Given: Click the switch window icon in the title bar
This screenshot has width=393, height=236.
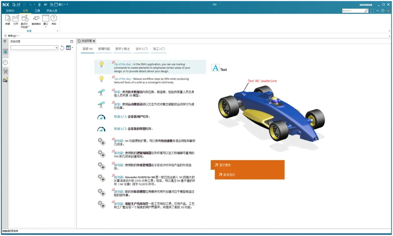Looking at the screenshot, I should pyautogui.click(x=51, y=5).
